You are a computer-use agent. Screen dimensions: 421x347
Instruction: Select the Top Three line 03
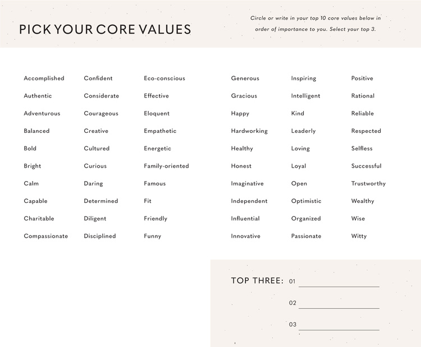click(338, 325)
